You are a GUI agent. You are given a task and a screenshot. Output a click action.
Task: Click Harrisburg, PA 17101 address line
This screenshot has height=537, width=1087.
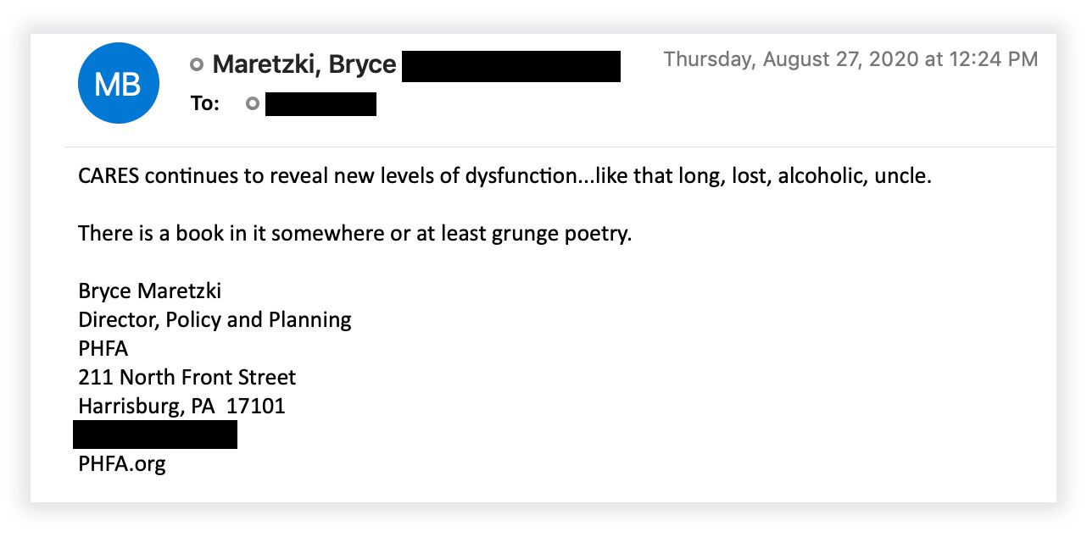[x=181, y=406]
